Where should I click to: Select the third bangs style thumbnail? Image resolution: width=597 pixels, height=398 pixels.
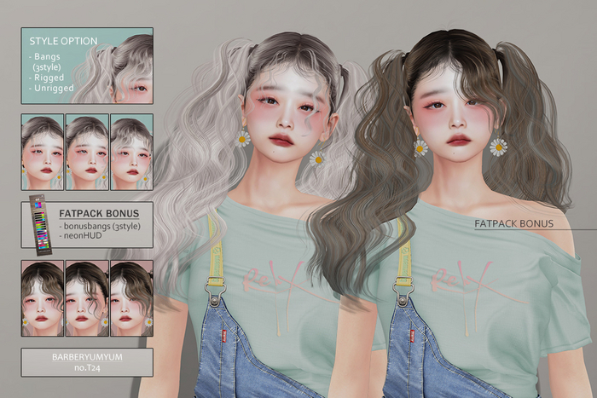pos(131,152)
